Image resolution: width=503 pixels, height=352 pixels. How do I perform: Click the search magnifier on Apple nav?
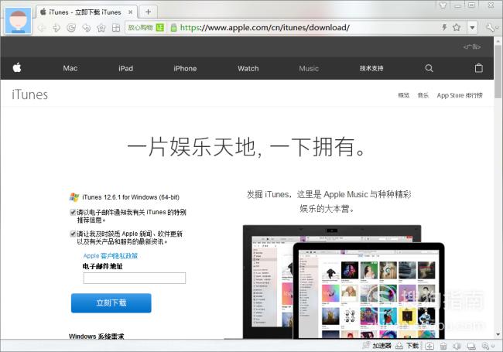coord(429,68)
